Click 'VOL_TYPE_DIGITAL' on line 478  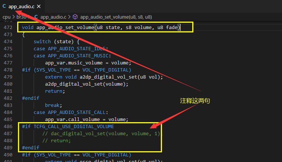point(105,70)
